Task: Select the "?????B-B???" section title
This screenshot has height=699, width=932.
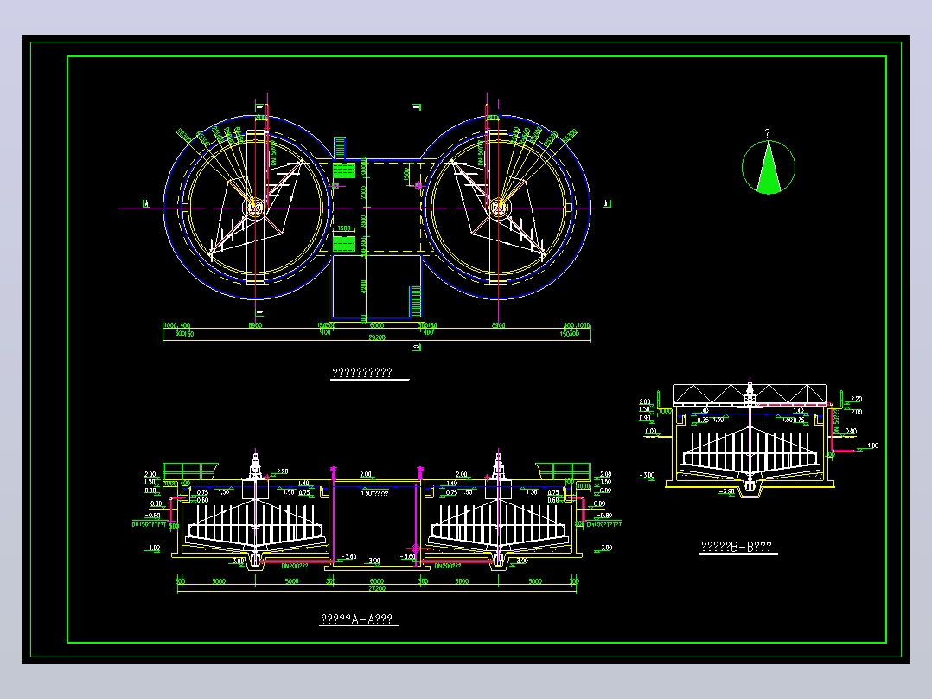Action: tap(737, 547)
